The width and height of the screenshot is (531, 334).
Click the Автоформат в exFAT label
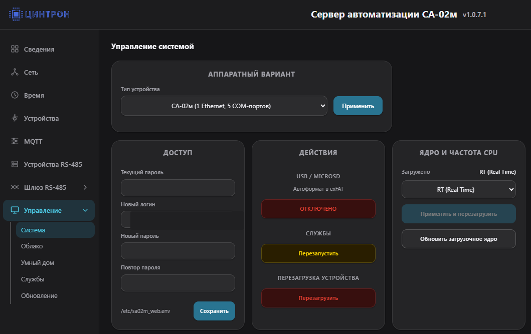(x=318, y=189)
